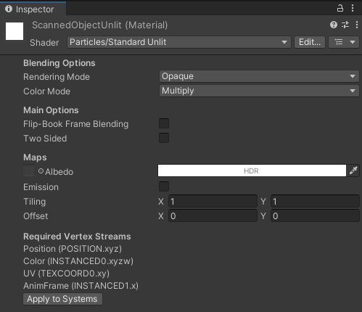Click the Offset label
Image resolution: width=362 pixels, height=312 pixels.
pos(36,216)
